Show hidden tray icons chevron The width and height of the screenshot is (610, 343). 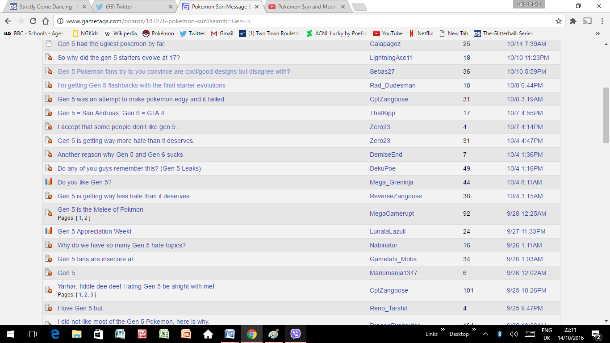coord(486,334)
